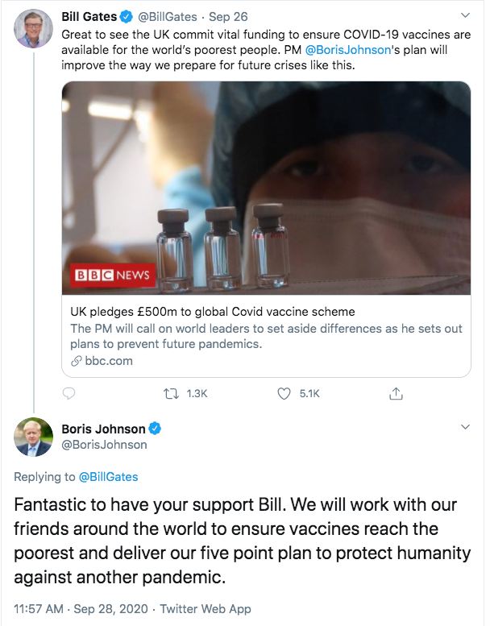
Task: Expand the Bill Gates tweet options chevron
Action: click(x=464, y=16)
